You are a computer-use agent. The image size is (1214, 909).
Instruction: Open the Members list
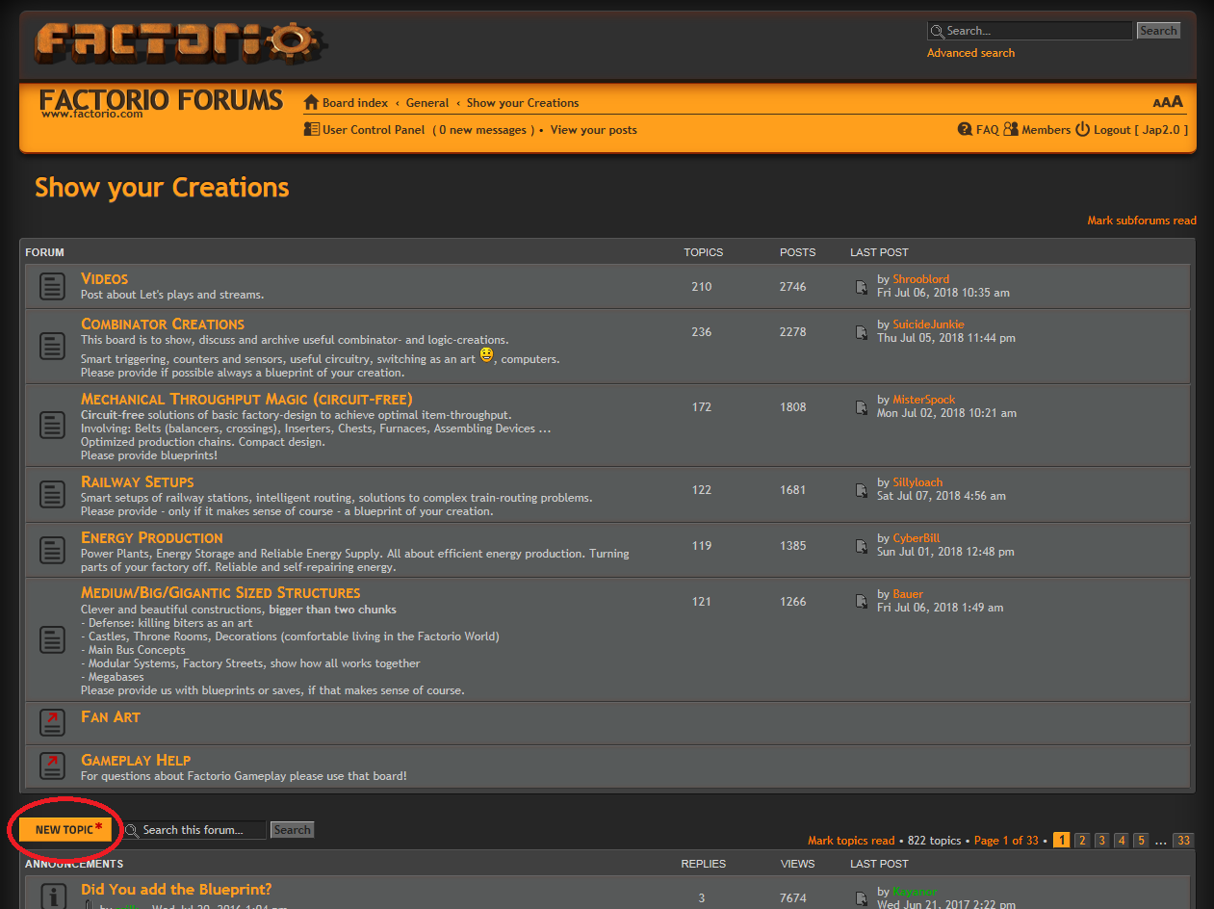click(1046, 130)
